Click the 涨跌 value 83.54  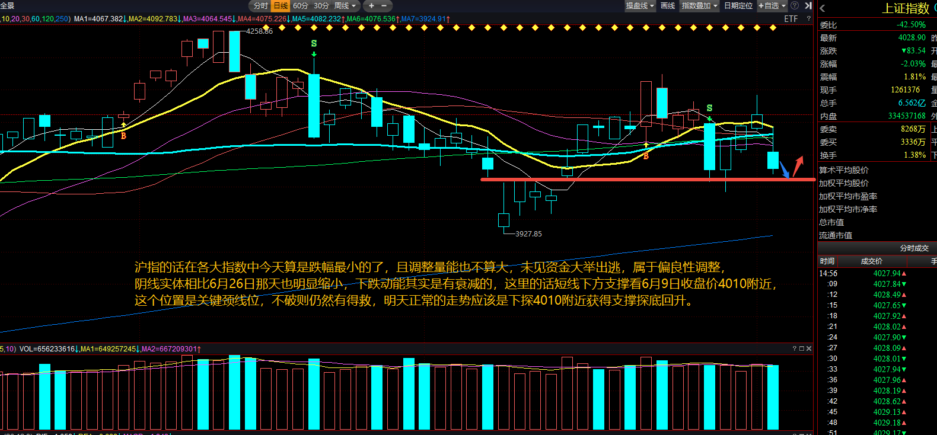click(x=913, y=50)
